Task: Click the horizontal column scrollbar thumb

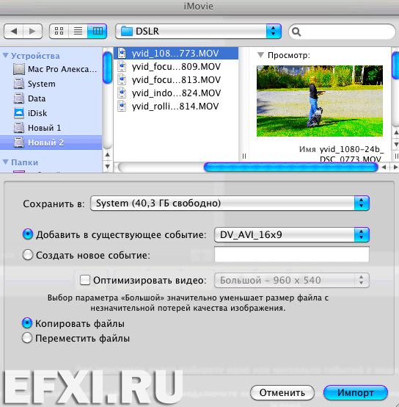Action: 290,168
